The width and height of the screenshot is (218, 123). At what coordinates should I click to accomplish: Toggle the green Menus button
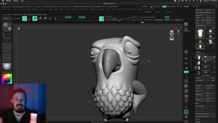pos(164,6)
